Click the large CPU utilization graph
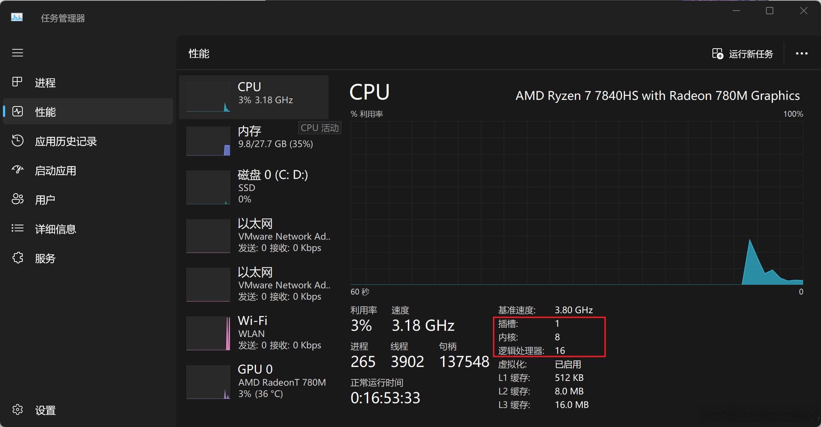 click(x=577, y=203)
